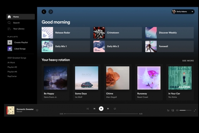
Task: Toggle repeat mode
Action: tap(115, 109)
